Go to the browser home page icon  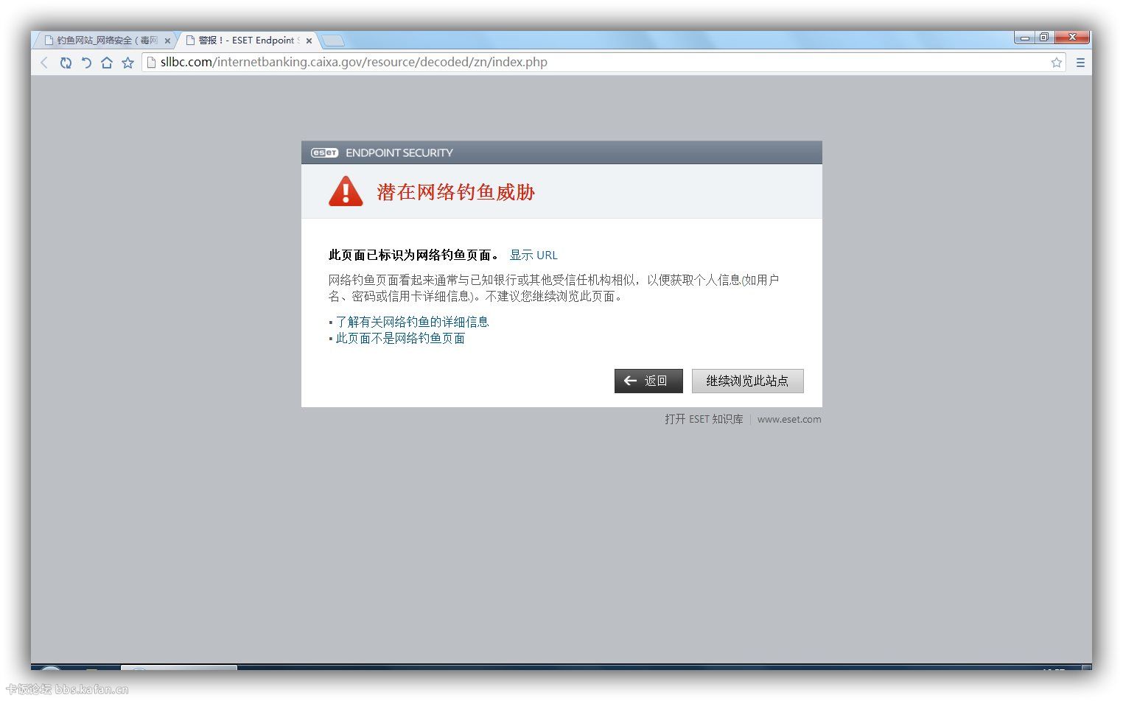click(x=107, y=63)
